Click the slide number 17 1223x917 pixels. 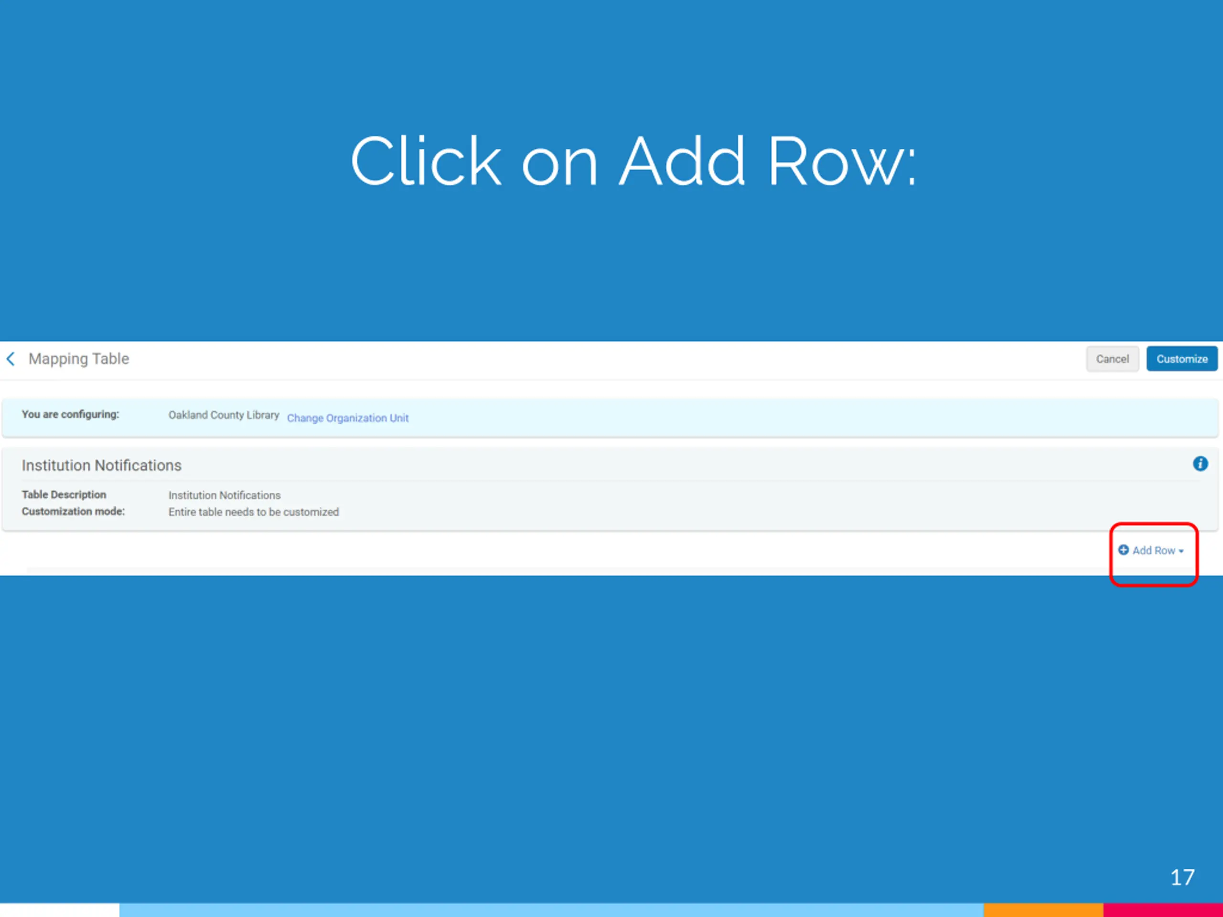(x=1182, y=877)
